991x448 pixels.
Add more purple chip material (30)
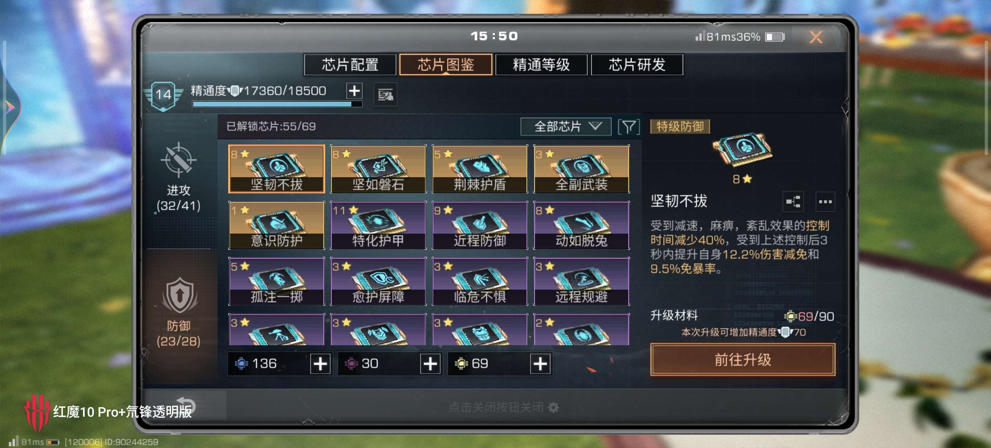[x=430, y=363]
